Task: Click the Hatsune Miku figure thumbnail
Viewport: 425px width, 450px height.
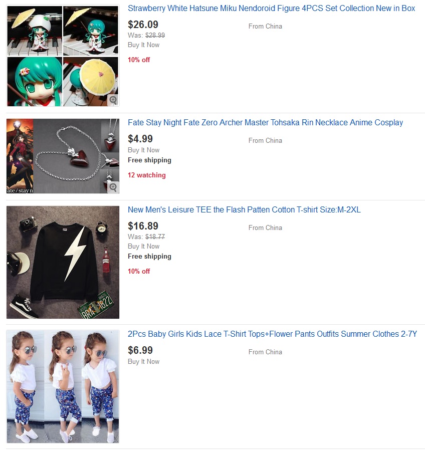Action: pos(63,56)
